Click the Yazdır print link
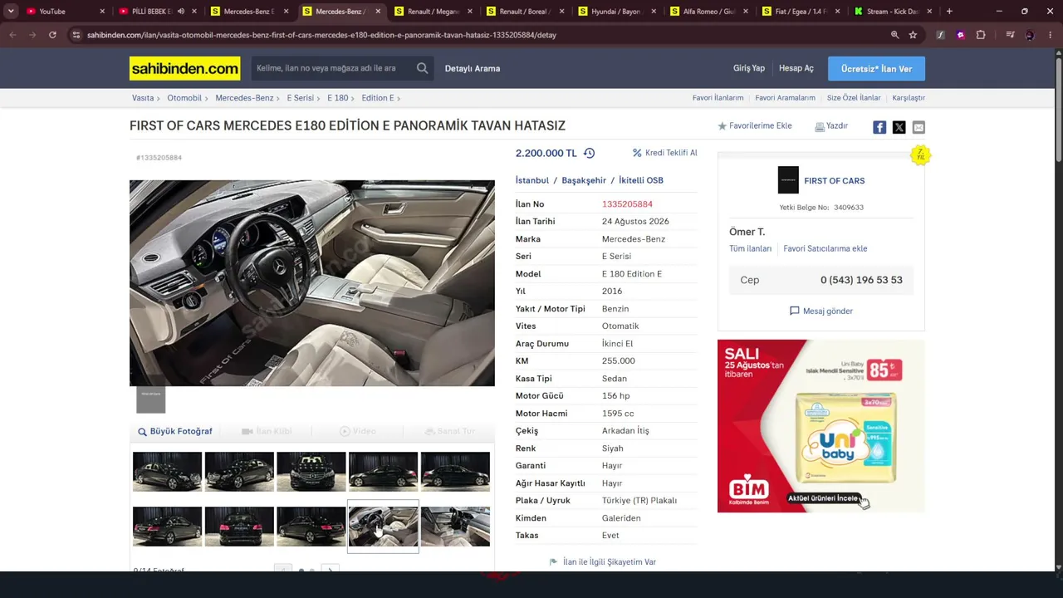This screenshot has width=1063, height=598. click(x=831, y=126)
